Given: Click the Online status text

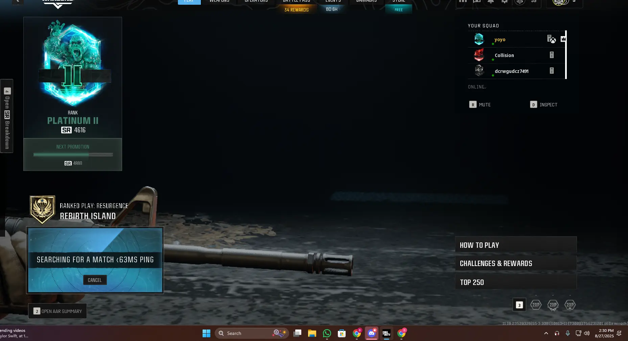Looking at the screenshot, I should click(477, 87).
